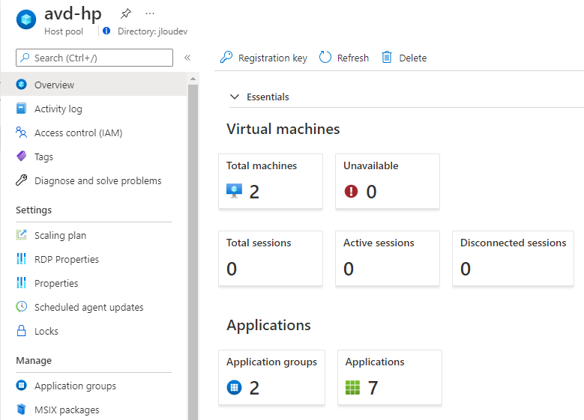The height and width of the screenshot is (420, 584).
Task: Click the wrench Diagnose icon
Action: (21, 180)
